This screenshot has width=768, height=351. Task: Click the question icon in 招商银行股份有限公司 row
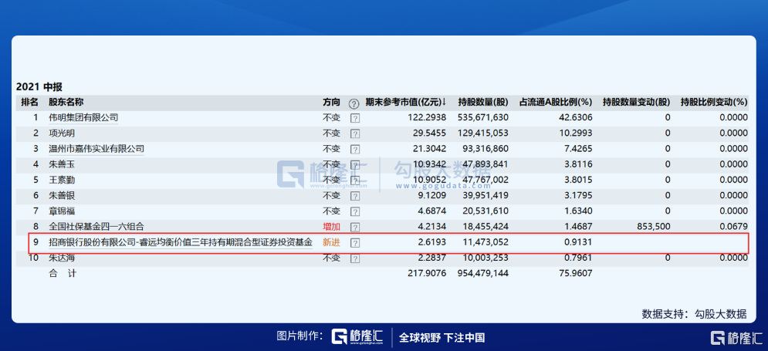[x=355, y=243]
